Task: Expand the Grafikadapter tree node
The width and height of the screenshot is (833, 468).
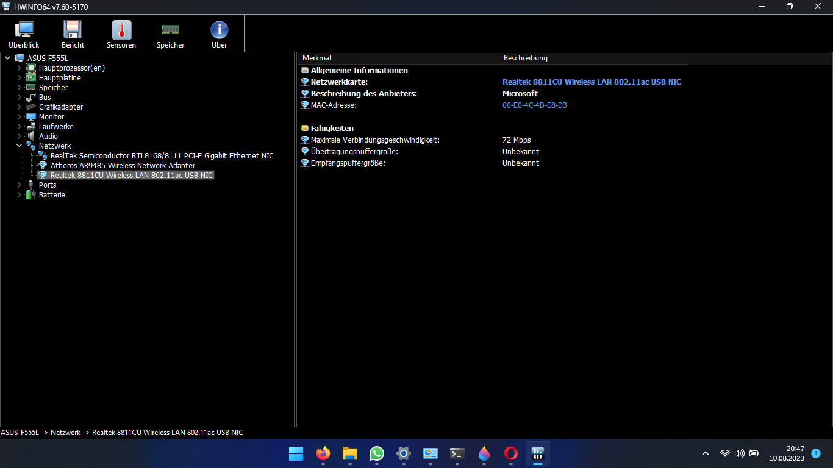Action: pos(19,107)
